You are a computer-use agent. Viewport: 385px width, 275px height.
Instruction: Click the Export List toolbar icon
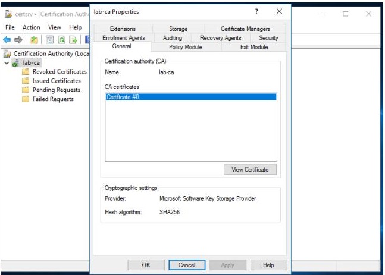coord(73,40)
